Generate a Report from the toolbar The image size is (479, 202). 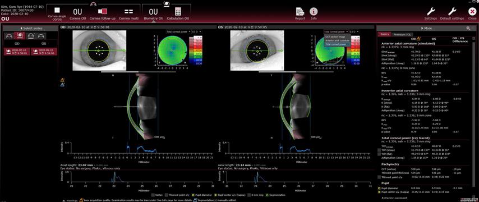(x=300, y=13)
